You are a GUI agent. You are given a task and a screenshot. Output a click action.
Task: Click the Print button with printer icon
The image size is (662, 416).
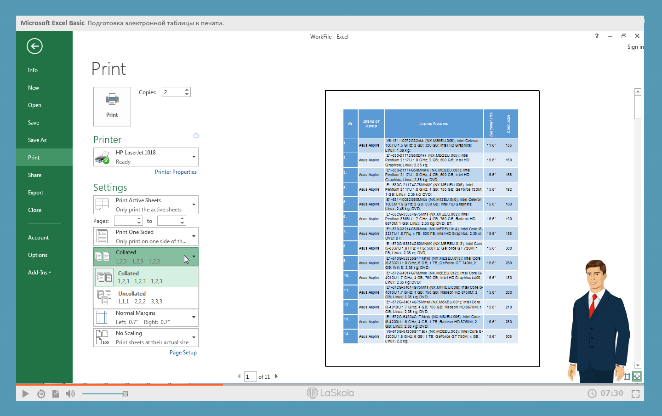(x=112, y=107)
